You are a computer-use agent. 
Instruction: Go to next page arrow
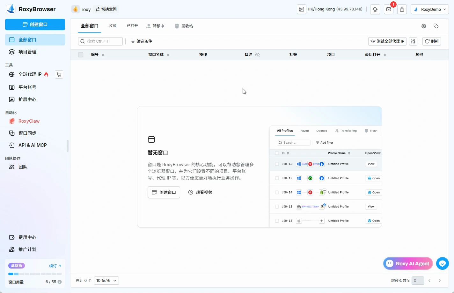pos(440,281)
